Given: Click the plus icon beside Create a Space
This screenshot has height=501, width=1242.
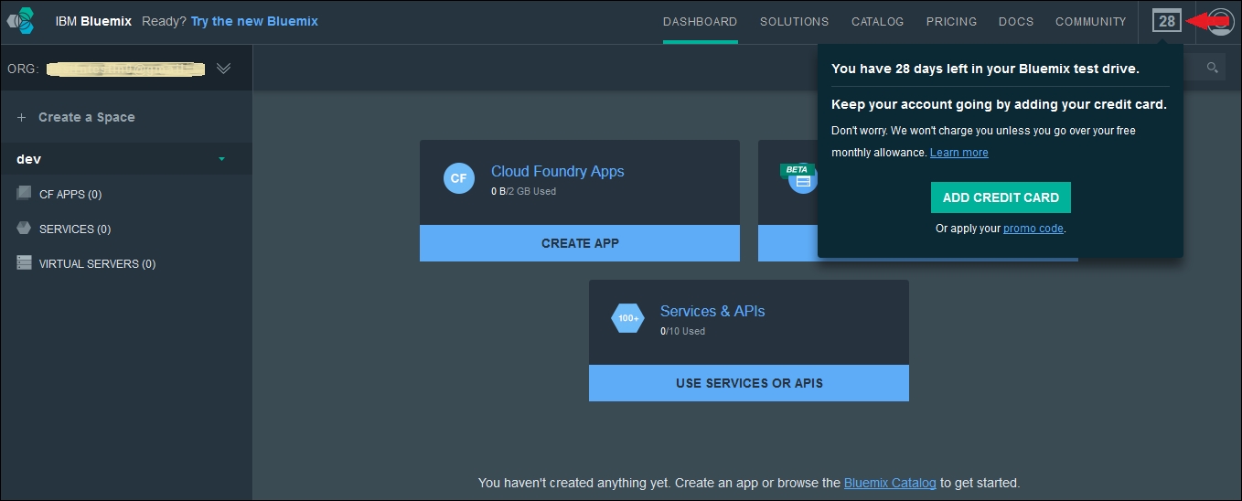Looking at the screenshot, I should click(21, 117).
